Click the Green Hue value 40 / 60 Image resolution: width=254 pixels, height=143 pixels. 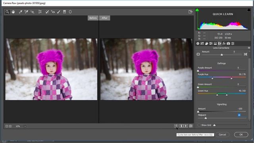(x=242, y=91)
